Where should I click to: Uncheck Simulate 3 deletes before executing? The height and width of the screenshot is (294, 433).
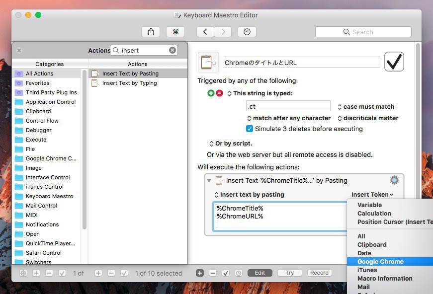point(250,129)
